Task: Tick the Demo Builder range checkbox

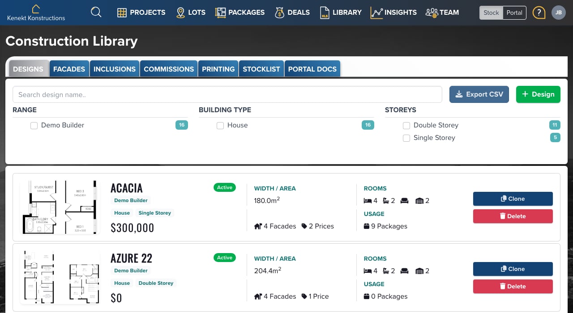Action: tap(34, 126)
